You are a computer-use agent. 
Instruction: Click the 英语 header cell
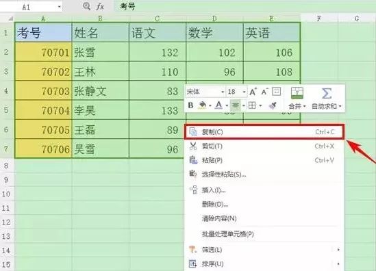click(x=272, y=33)
